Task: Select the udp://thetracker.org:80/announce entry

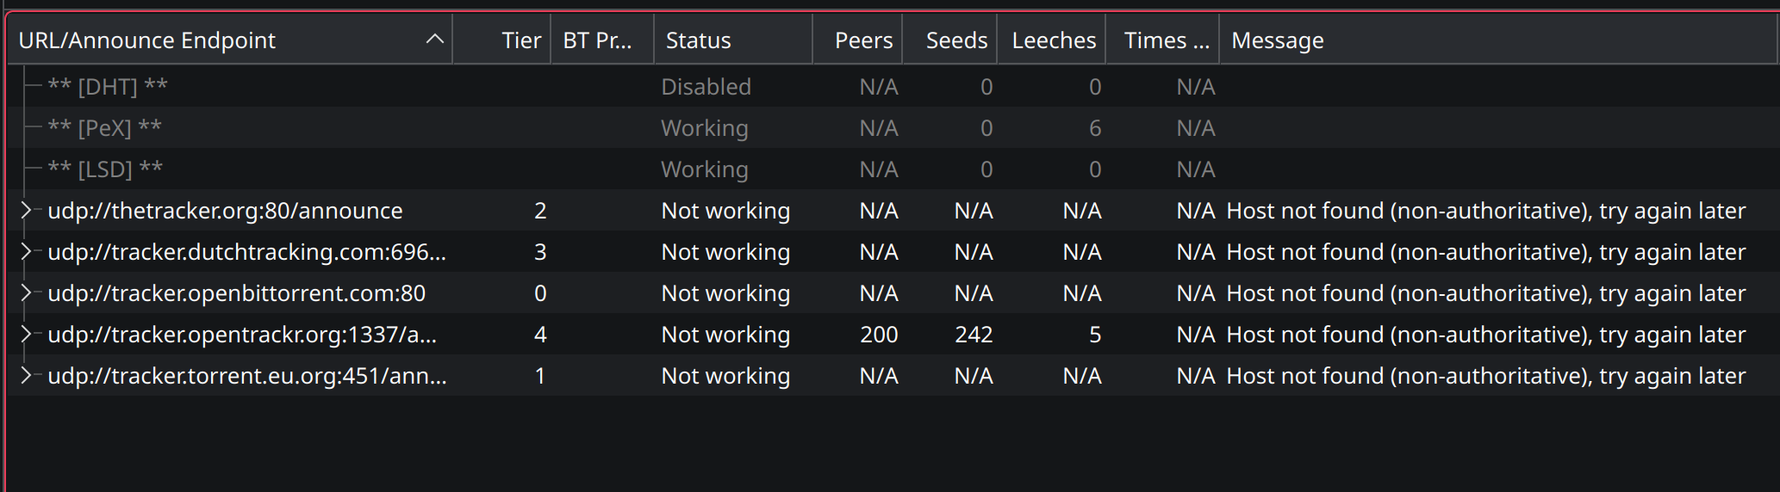Action: [225, 211]
